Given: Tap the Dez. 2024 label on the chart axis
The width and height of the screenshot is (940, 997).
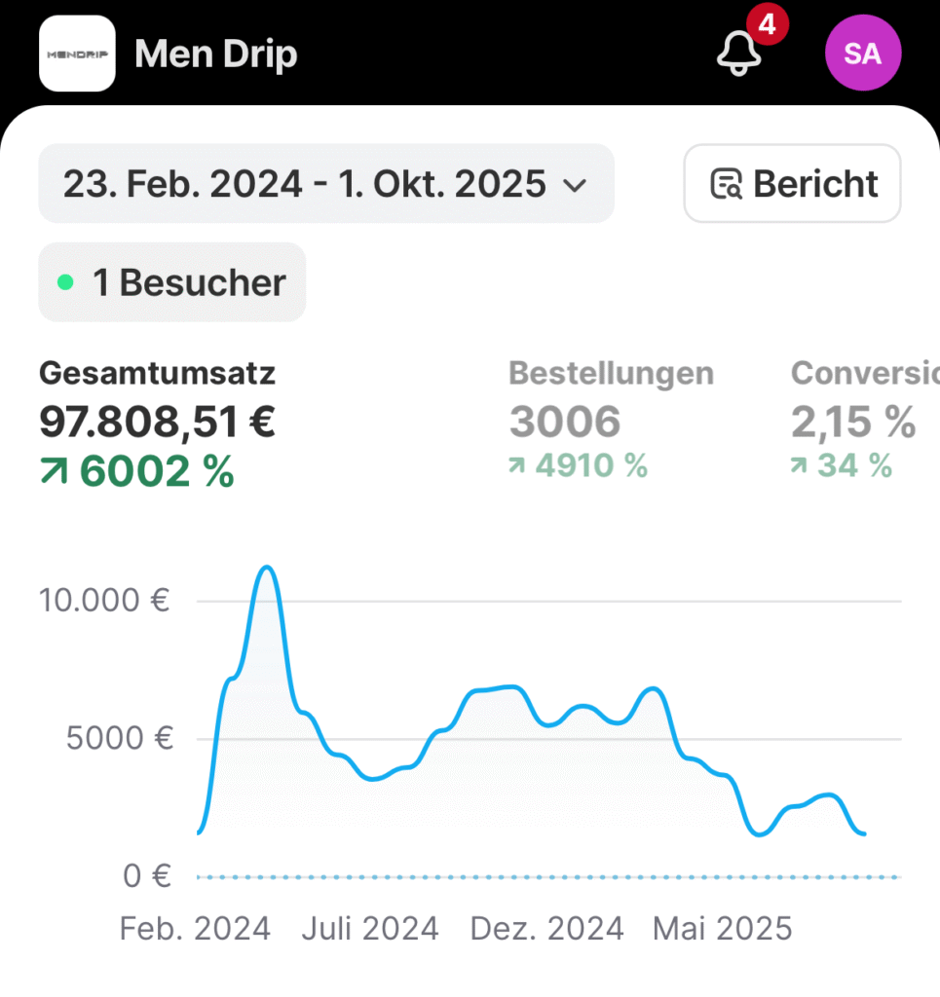Looking at the screenshot, I should [x=546, y=929].
